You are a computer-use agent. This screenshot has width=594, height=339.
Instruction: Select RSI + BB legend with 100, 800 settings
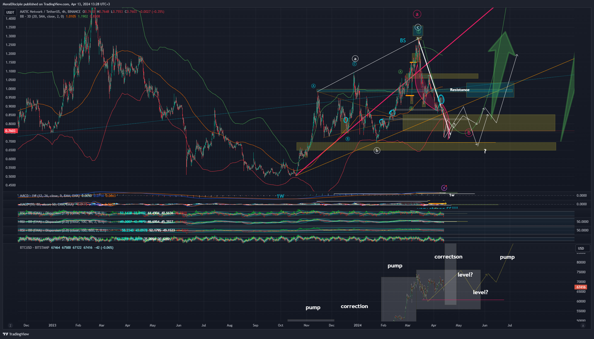(x=63, y=230)
